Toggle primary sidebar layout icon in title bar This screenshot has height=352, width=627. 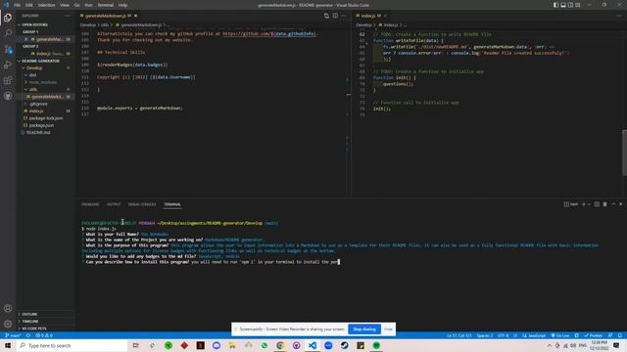pos(555,5)
